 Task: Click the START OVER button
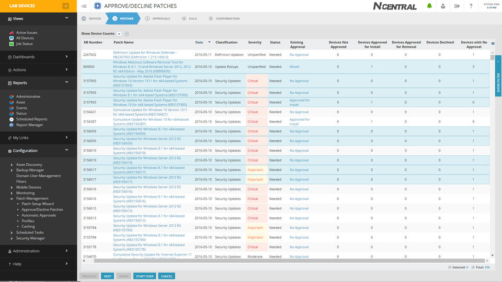point(144,276)
